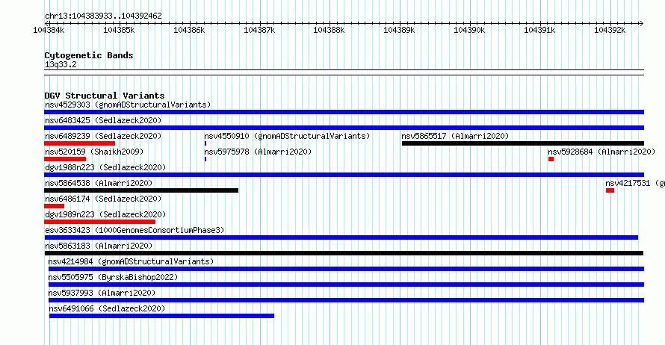Click the 104390k ruler tick label
The width and height of the screenshot is (665, 345).
[469, 30]
